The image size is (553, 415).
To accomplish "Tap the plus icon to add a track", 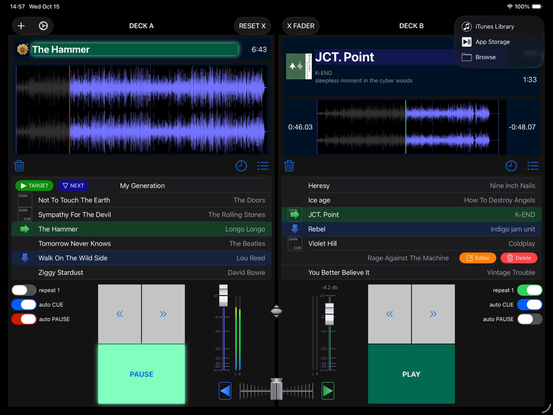I will click(x=21, y=25).
